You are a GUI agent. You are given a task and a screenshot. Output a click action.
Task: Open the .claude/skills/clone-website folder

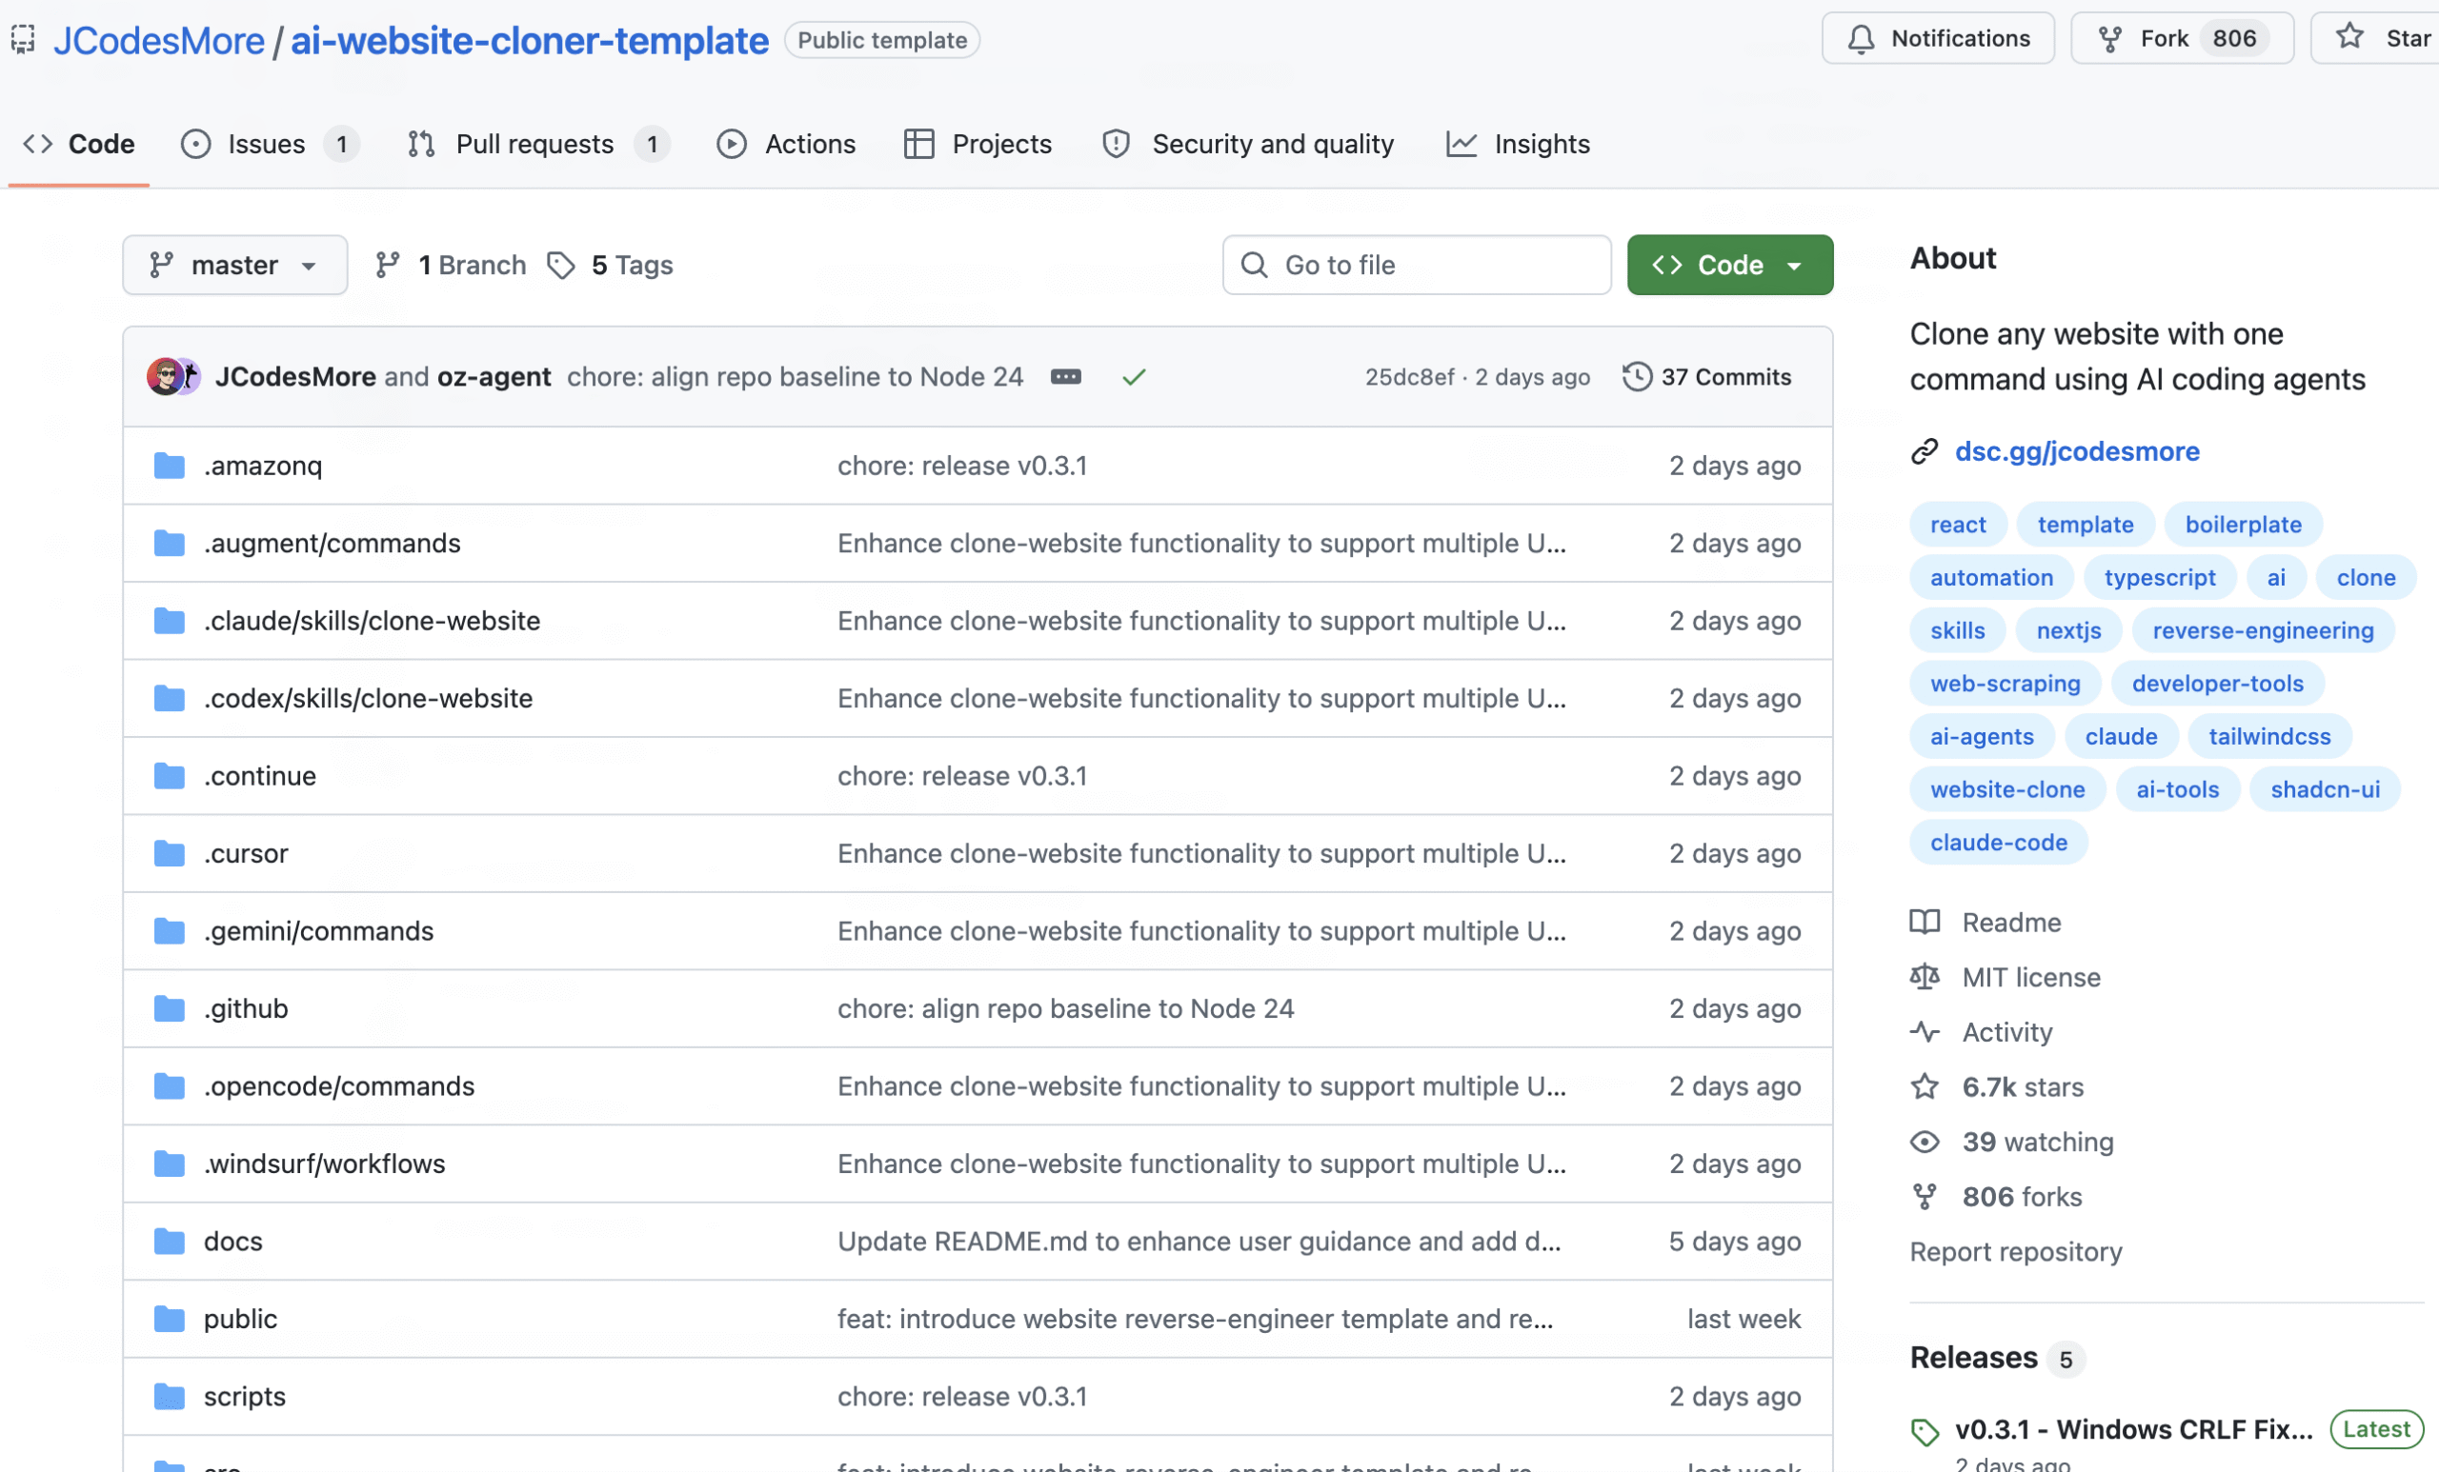tap(372, 621)
